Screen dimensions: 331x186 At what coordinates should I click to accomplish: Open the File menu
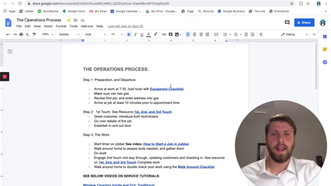[x=19, y=26]
